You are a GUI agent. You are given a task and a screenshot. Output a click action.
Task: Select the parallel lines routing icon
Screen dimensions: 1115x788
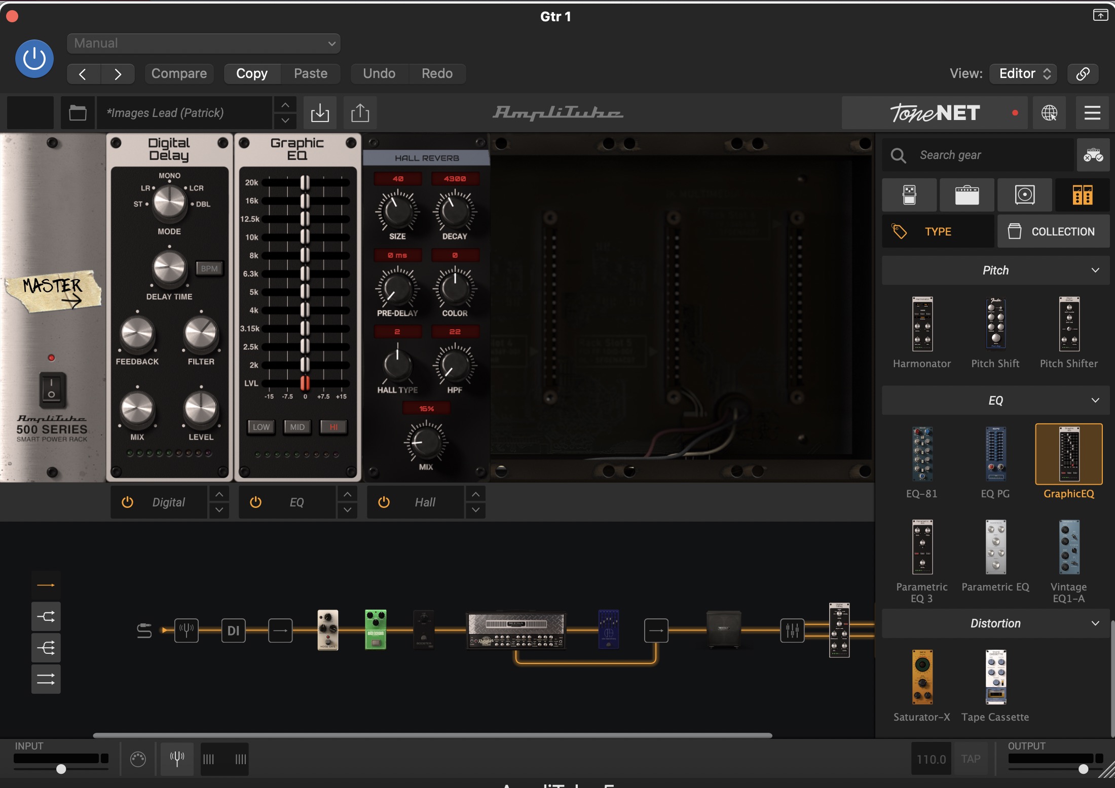46,679
